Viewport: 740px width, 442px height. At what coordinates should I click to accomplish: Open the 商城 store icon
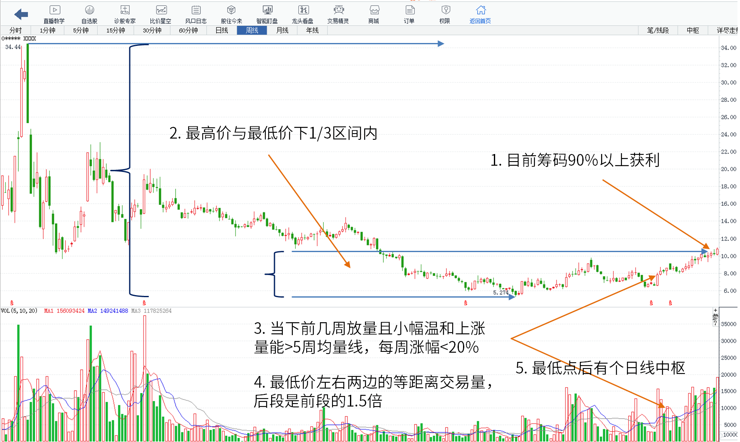click(374, 14)
